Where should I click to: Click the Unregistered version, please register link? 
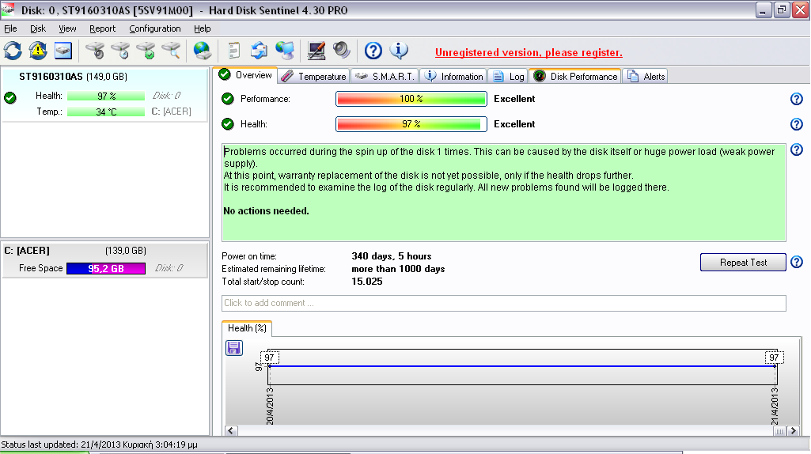(529, 52)
